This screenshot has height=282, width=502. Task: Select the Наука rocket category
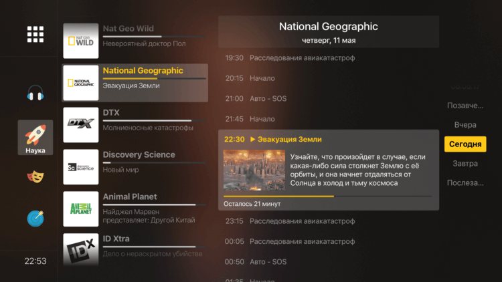35,138
